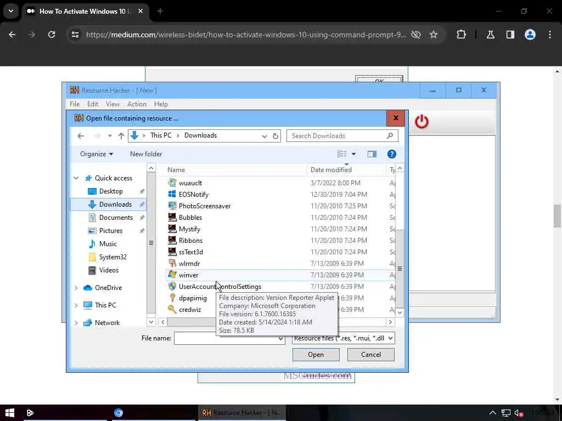Switch to the How To Activate Windows 10 tab
Image resolution: width=562 pixels, height=421 pixels.
point(84,12)
